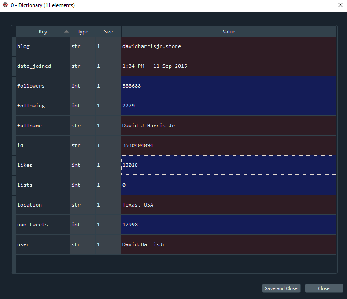Click the Size column header
Image resolution: width=347 pixels, height=299 pixels.
(x=108, y=31)
